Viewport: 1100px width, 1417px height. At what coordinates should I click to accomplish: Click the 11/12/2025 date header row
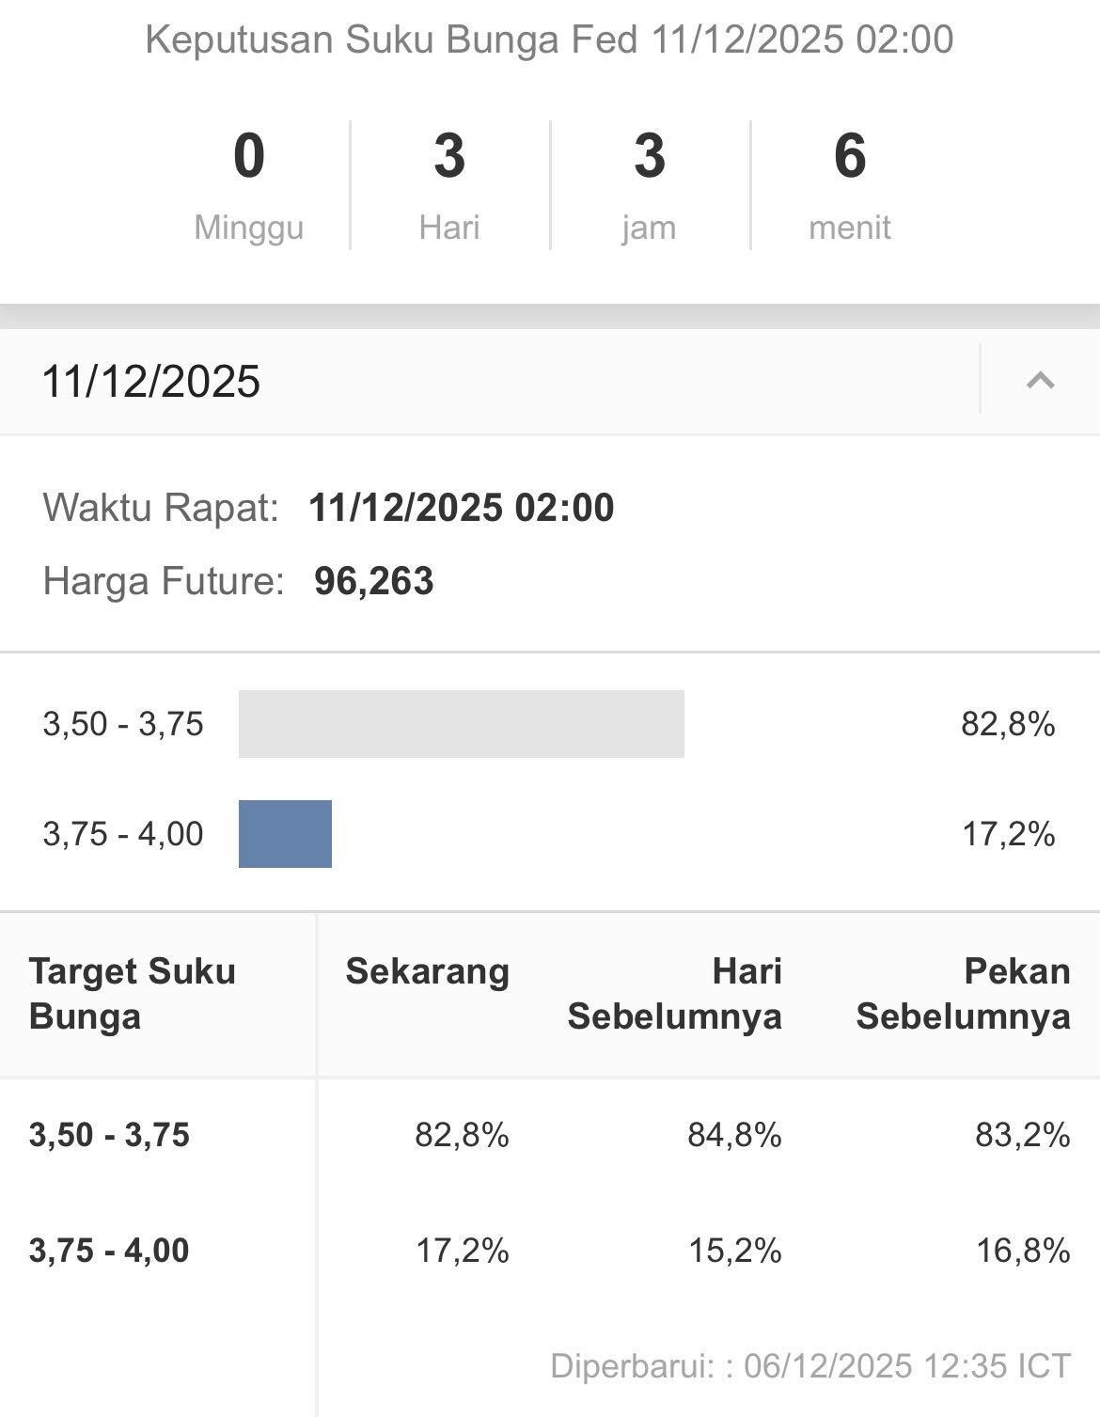(151, 381)
